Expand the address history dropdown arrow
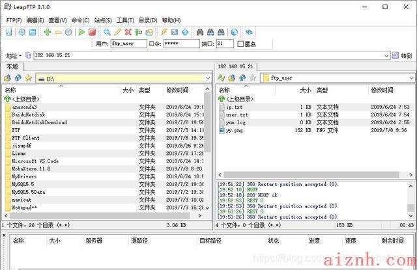This screenshot has height=270, width=417. (386, 55)
